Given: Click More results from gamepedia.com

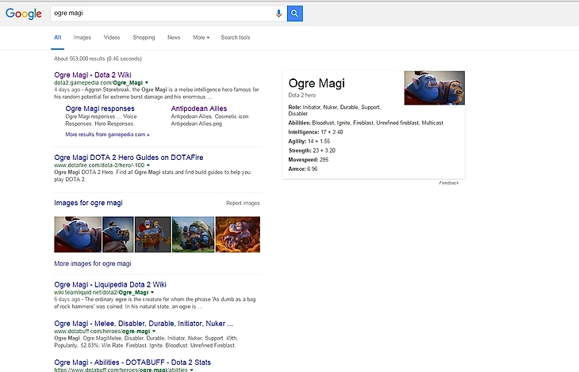Looking at the screenshot, I should [x=107, y=135].
